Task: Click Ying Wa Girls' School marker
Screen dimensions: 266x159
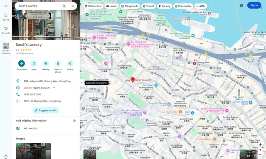Action: (x=123, y=126)
